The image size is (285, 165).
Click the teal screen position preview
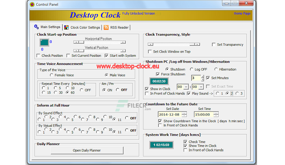click(44, 42)
